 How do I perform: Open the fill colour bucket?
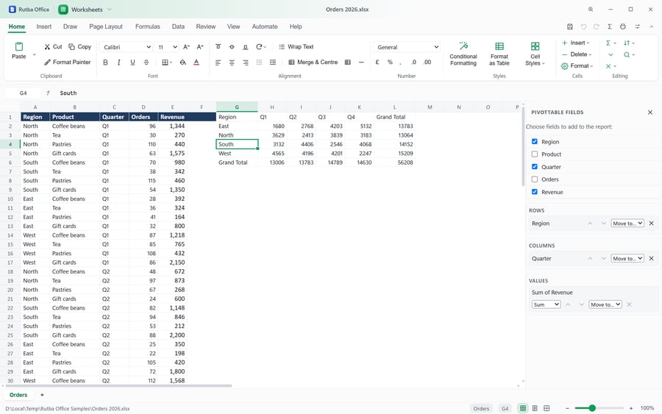click(183, 63)
